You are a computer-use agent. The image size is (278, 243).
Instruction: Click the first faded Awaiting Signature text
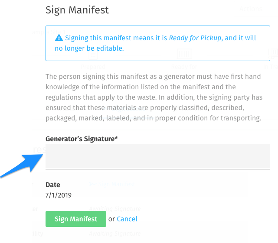114,209
